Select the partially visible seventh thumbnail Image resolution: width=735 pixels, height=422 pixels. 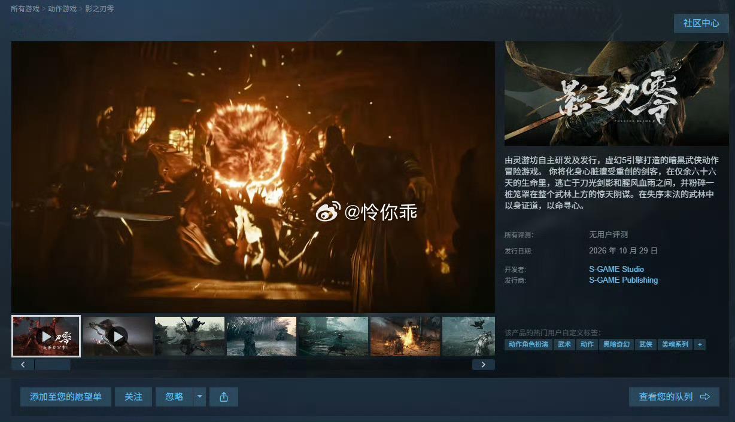click(469, 337)
